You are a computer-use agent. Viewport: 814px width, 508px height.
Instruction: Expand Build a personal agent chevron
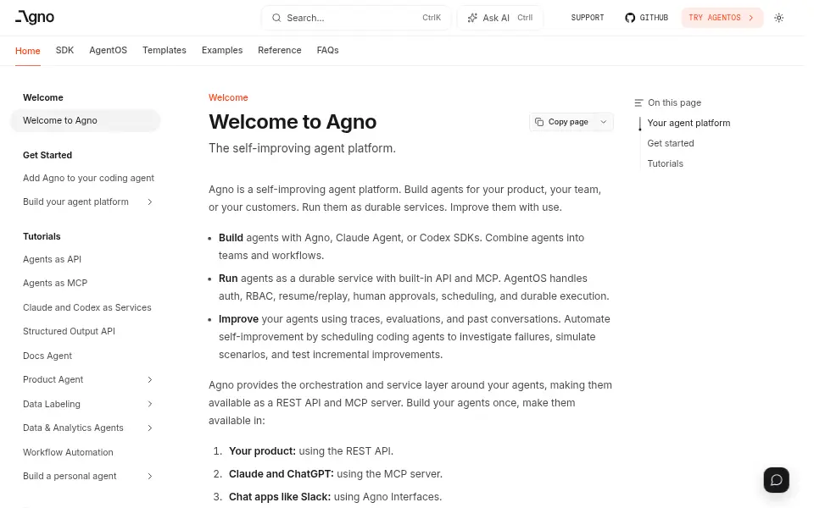point(149,476)
